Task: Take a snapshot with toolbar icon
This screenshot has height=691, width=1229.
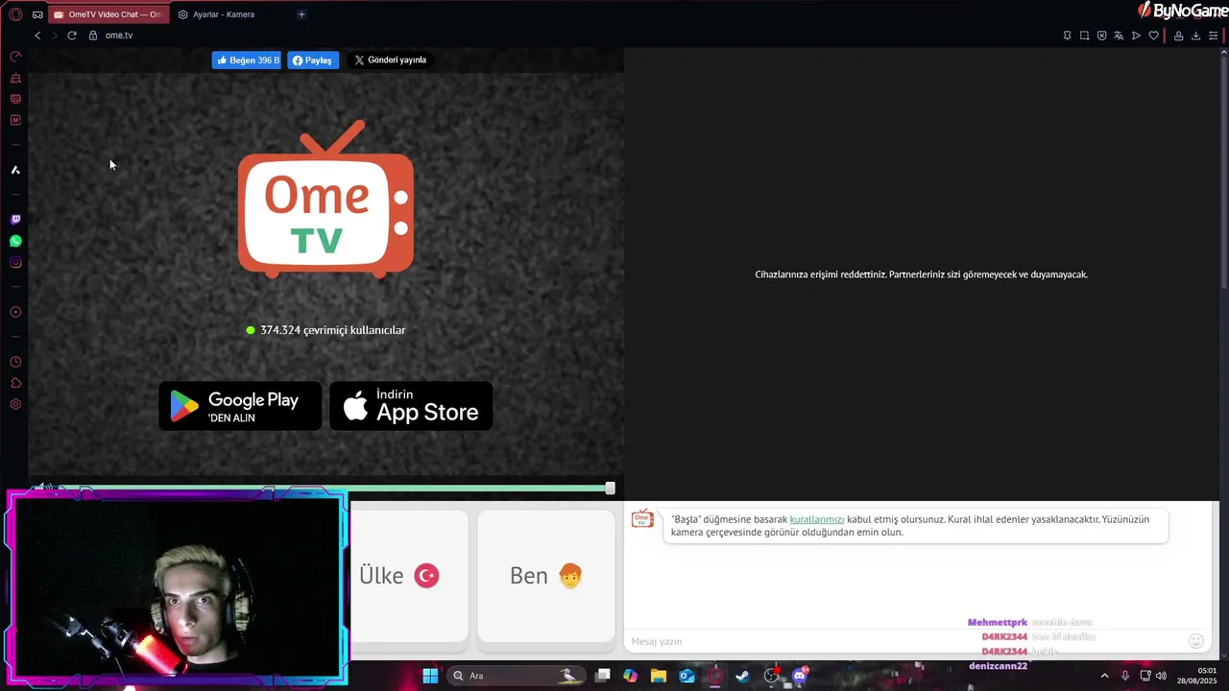Action: [1084, 36]
